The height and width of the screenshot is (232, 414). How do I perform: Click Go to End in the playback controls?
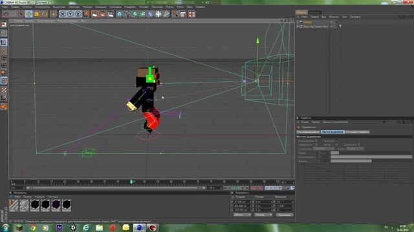247,188
